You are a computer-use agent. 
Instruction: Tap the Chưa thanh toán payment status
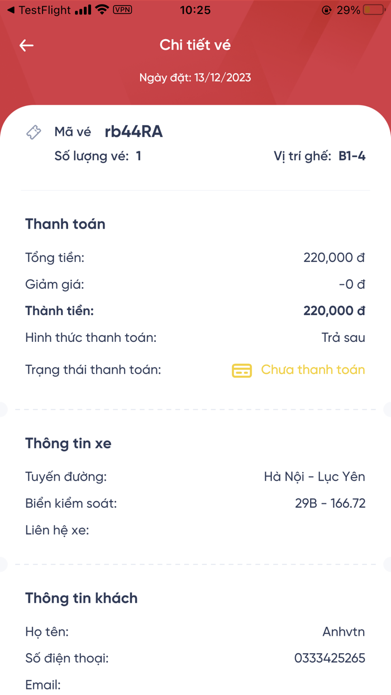point(313,370)
